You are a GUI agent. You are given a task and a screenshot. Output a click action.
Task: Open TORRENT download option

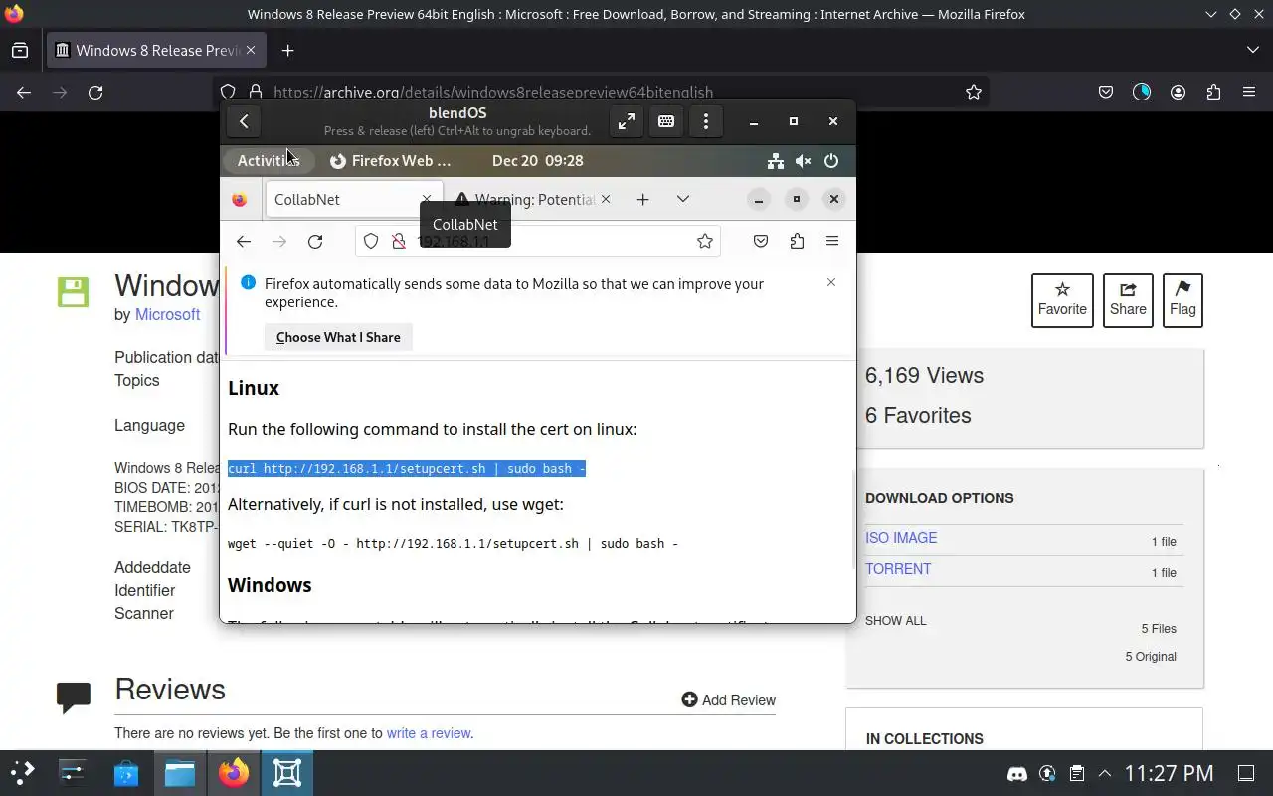pyautogui.click(x=898, y=569)
